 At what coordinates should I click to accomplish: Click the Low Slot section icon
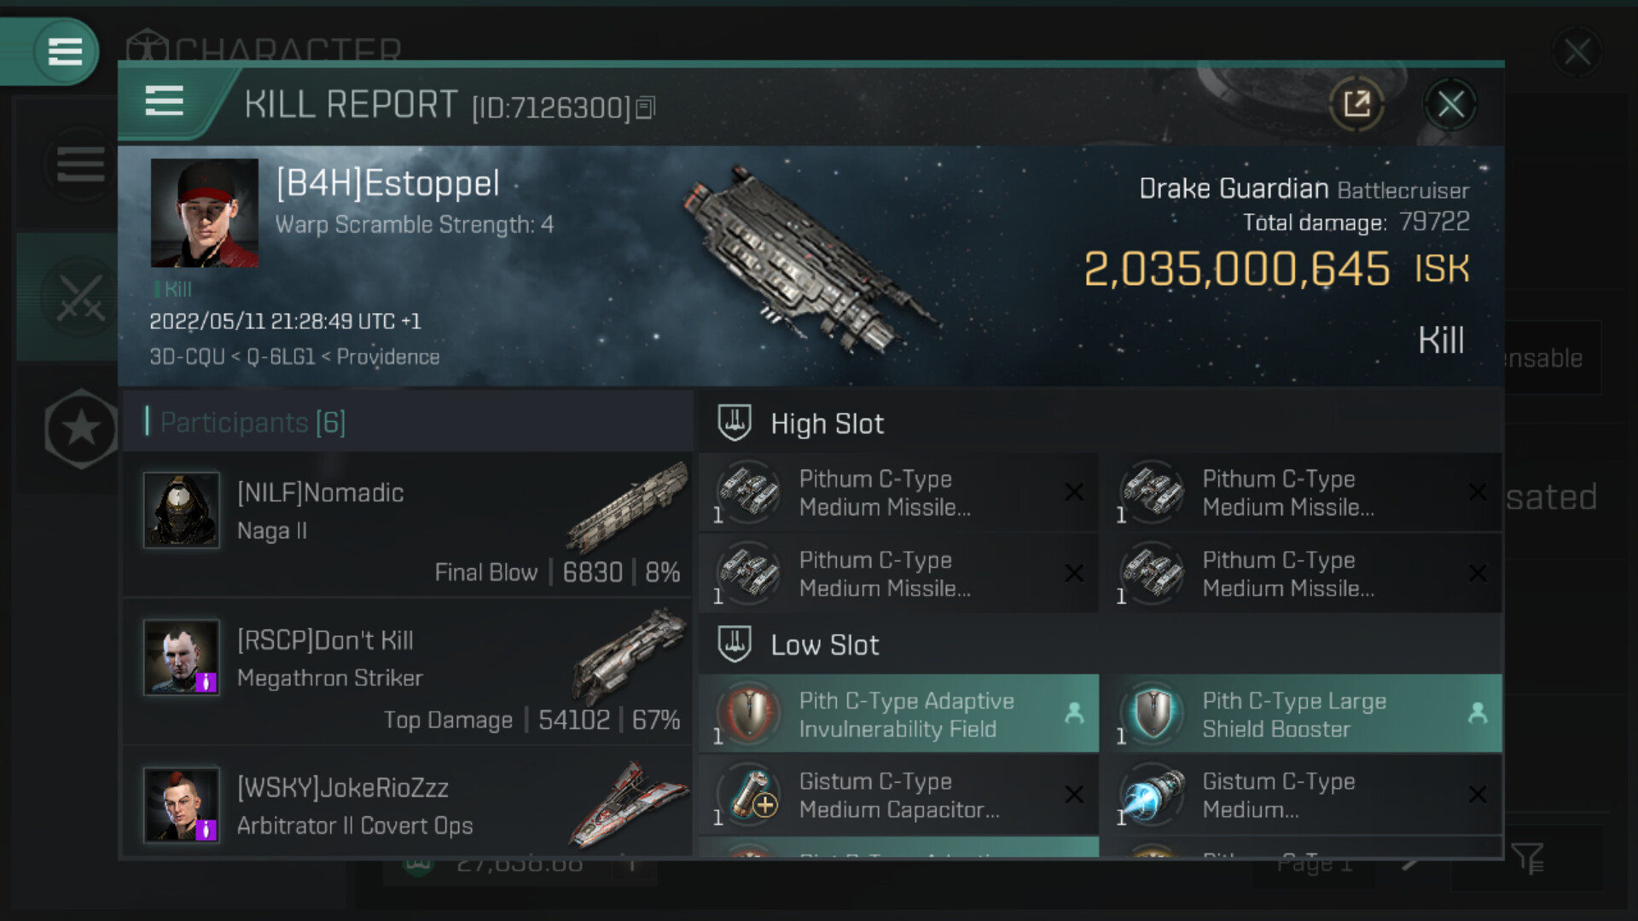pyautogui.click(x=735, y=645)
